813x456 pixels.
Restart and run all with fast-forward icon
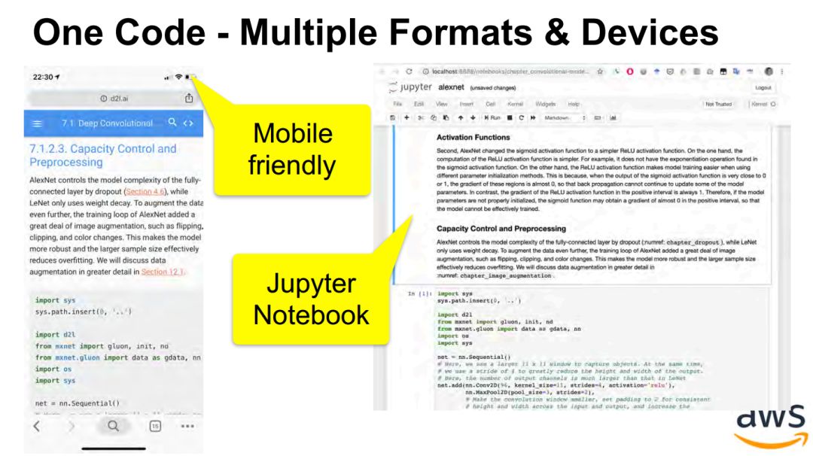[533, 117]
